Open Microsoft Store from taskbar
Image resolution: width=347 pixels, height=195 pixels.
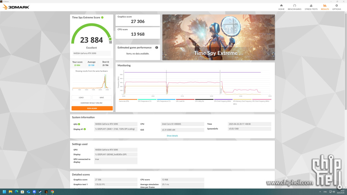pos(22,192)
